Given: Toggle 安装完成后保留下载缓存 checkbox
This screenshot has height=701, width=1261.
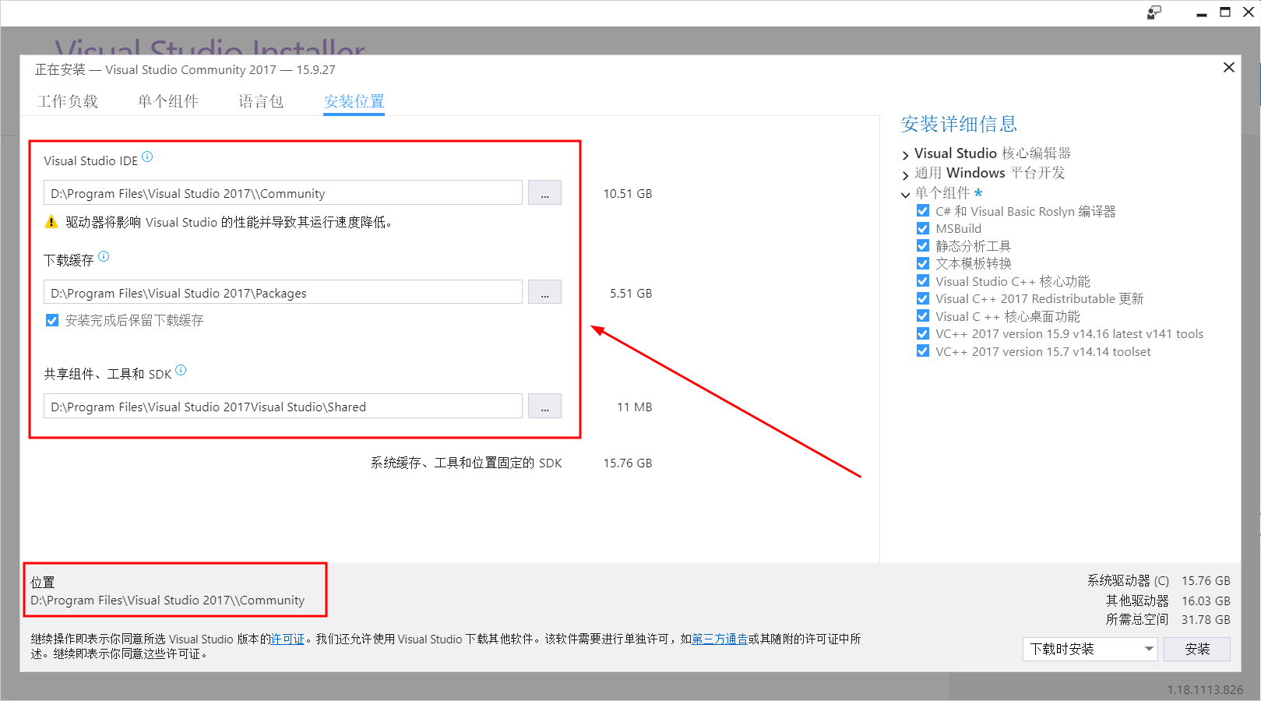Looking at the screenshot, I should 52,320.
